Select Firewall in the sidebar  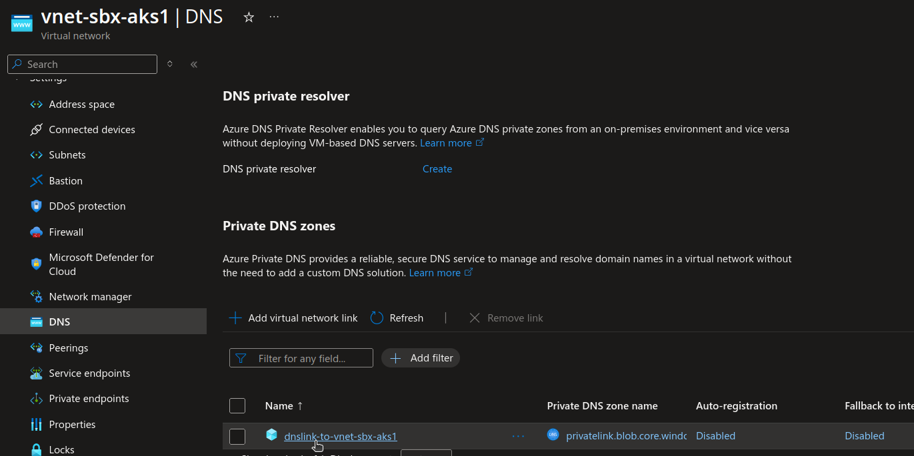click(66, 232)
